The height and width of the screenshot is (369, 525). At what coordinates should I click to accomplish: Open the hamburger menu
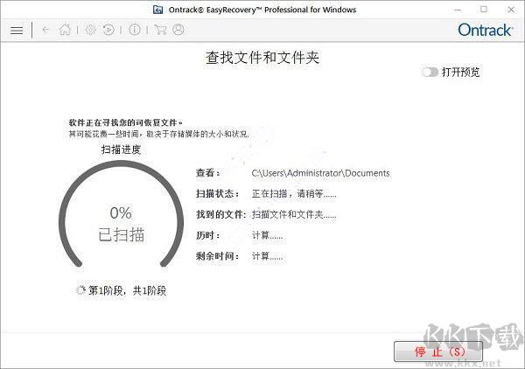tap(16, 30)
